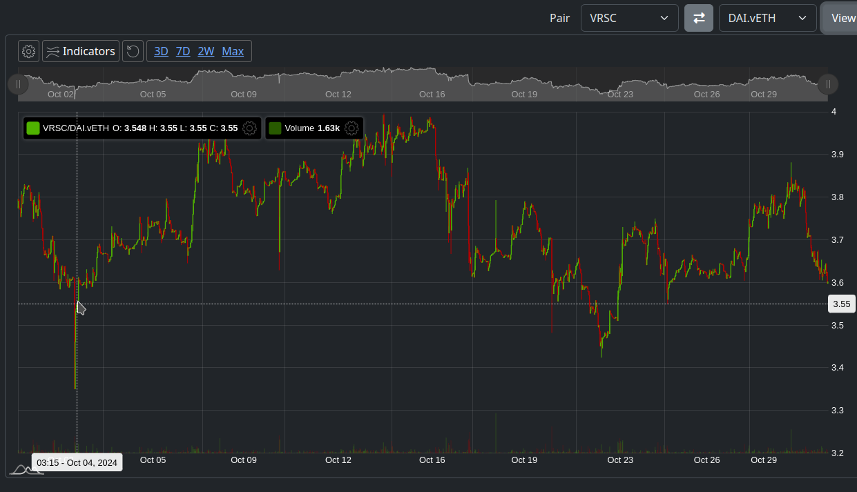Expand the VRSC base currency dropdown
Image resolution: width=857 pixels, height=492 pixels.
tap(629, 18)
